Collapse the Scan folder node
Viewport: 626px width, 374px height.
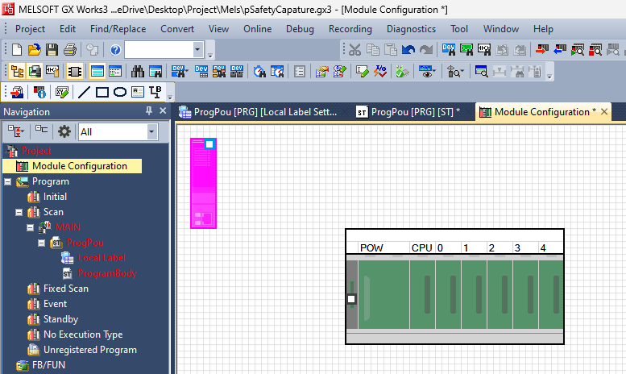[x=19, y=212]
